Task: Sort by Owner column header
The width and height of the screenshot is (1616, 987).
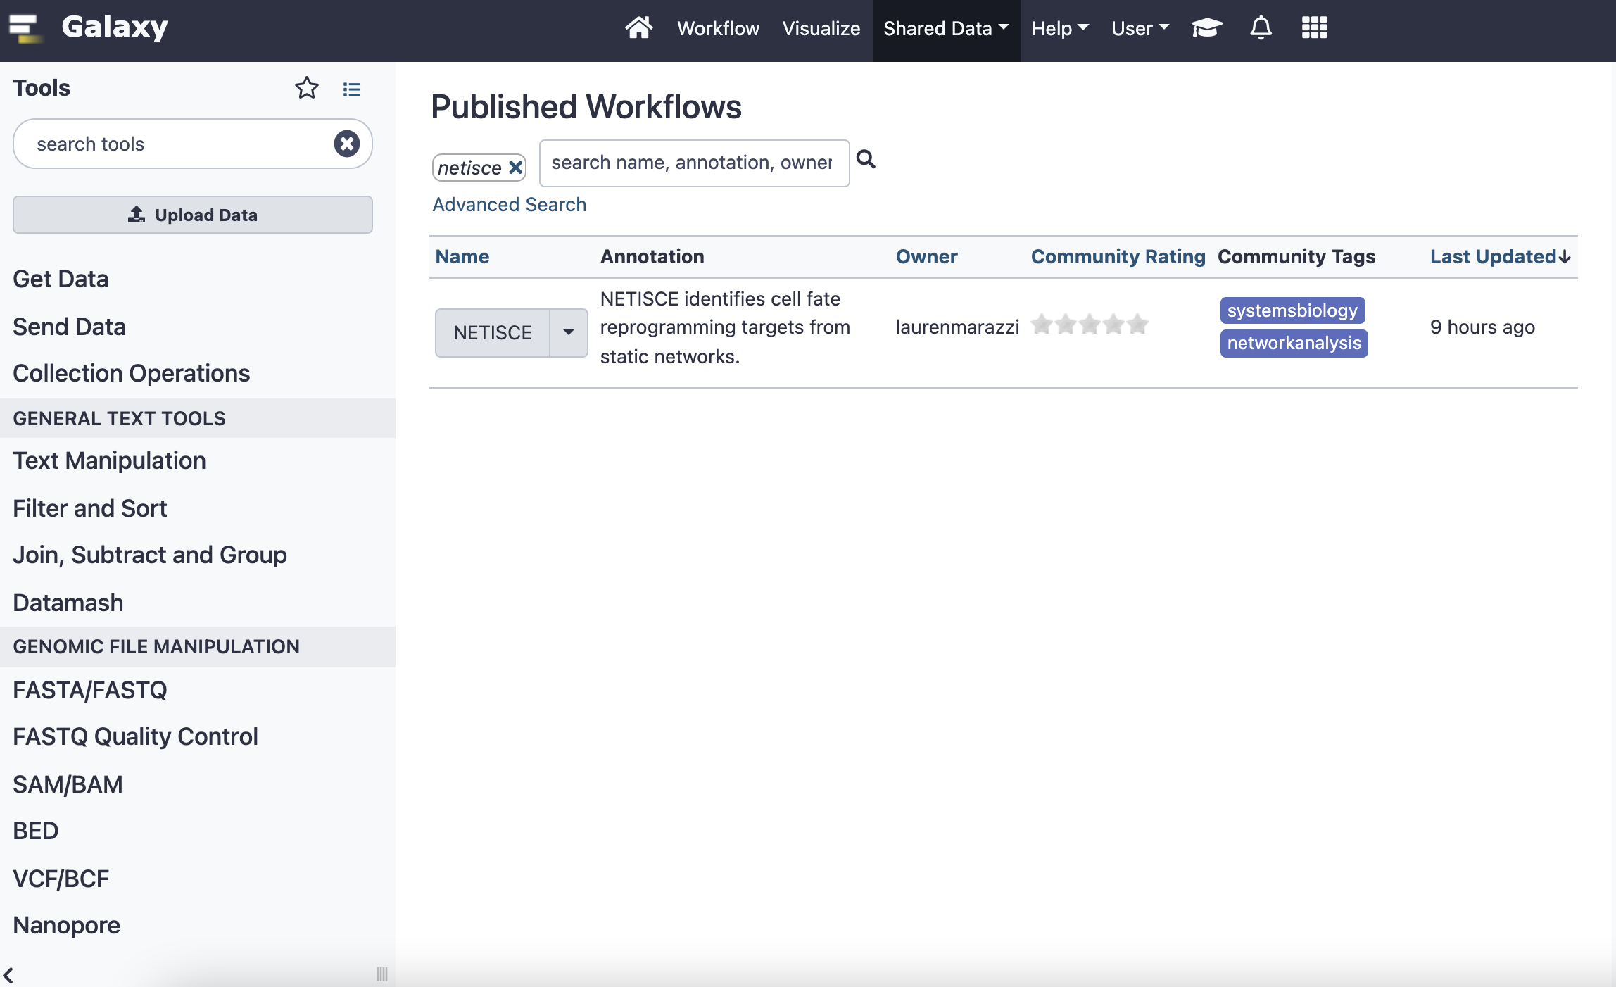Action: coord(926,256)
